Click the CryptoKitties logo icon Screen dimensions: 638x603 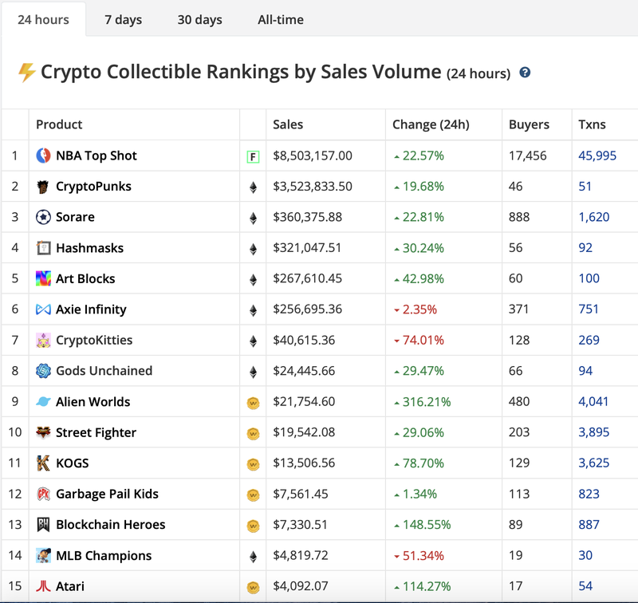tap(43, 340)
